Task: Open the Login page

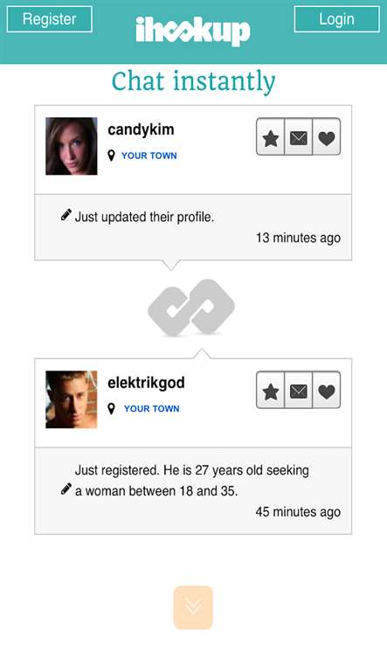Action: pos(337,19)
